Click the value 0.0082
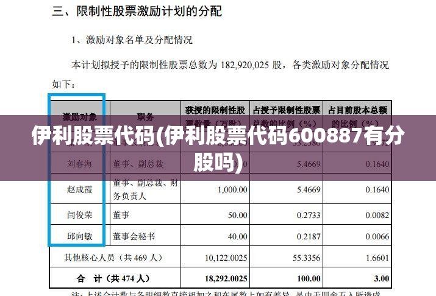 pyautogui.click(x=377, y=215)
